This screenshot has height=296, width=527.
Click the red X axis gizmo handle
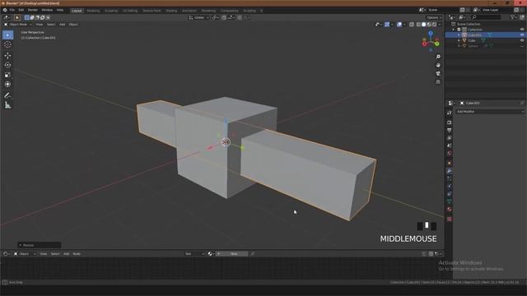424,44
